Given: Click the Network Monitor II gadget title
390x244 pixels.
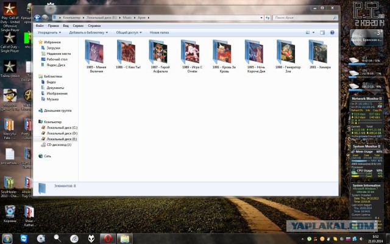Looking at the screenshot, I should click(367, 99).
